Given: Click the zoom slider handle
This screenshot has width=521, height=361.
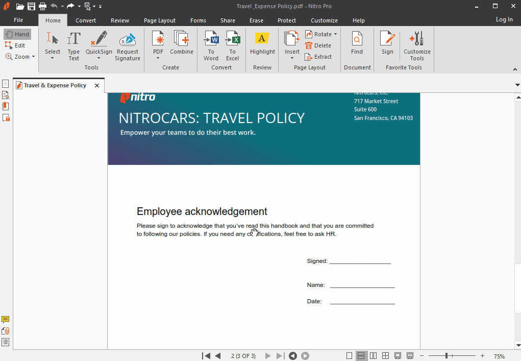Looking at the screenshot, I should (x=446, y=356).
